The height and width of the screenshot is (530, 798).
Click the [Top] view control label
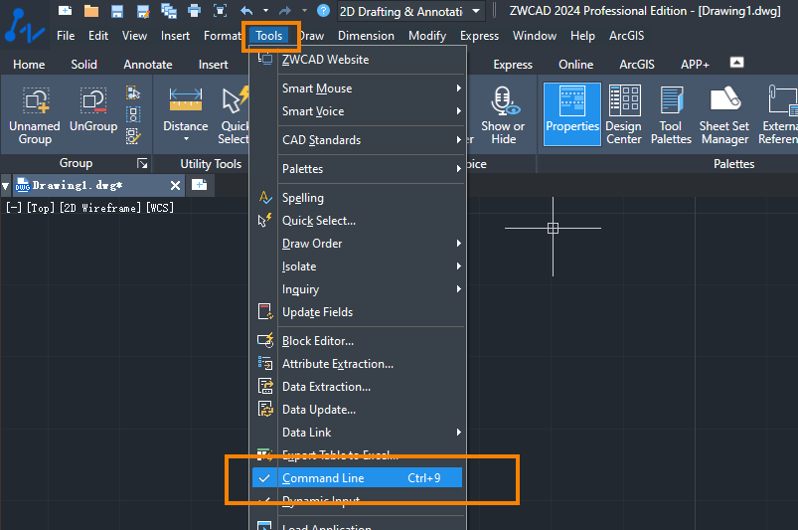click(41, 208)
